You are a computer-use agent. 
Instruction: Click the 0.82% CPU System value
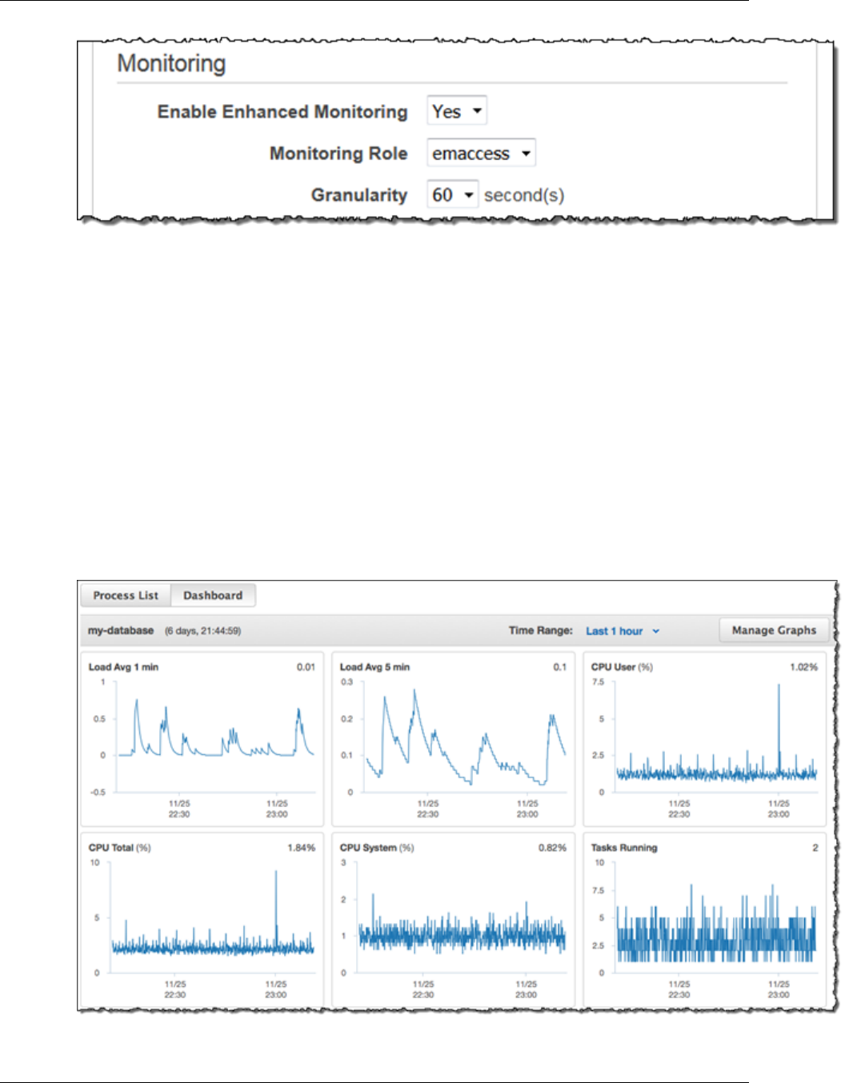(552, 848)
